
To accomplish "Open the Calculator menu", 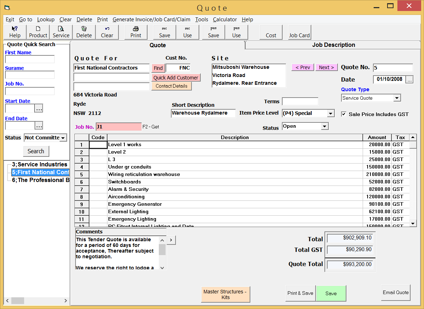I will point(225,20).
